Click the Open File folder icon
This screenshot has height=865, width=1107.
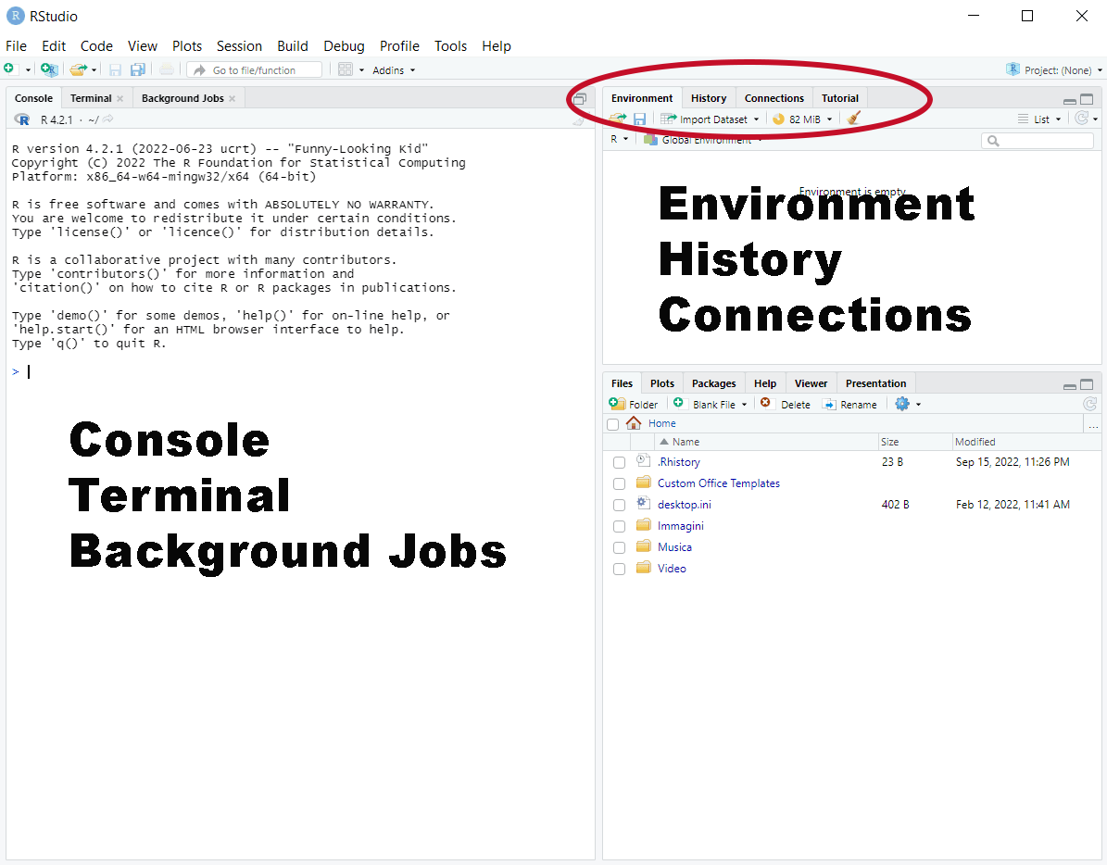(79, 69)
